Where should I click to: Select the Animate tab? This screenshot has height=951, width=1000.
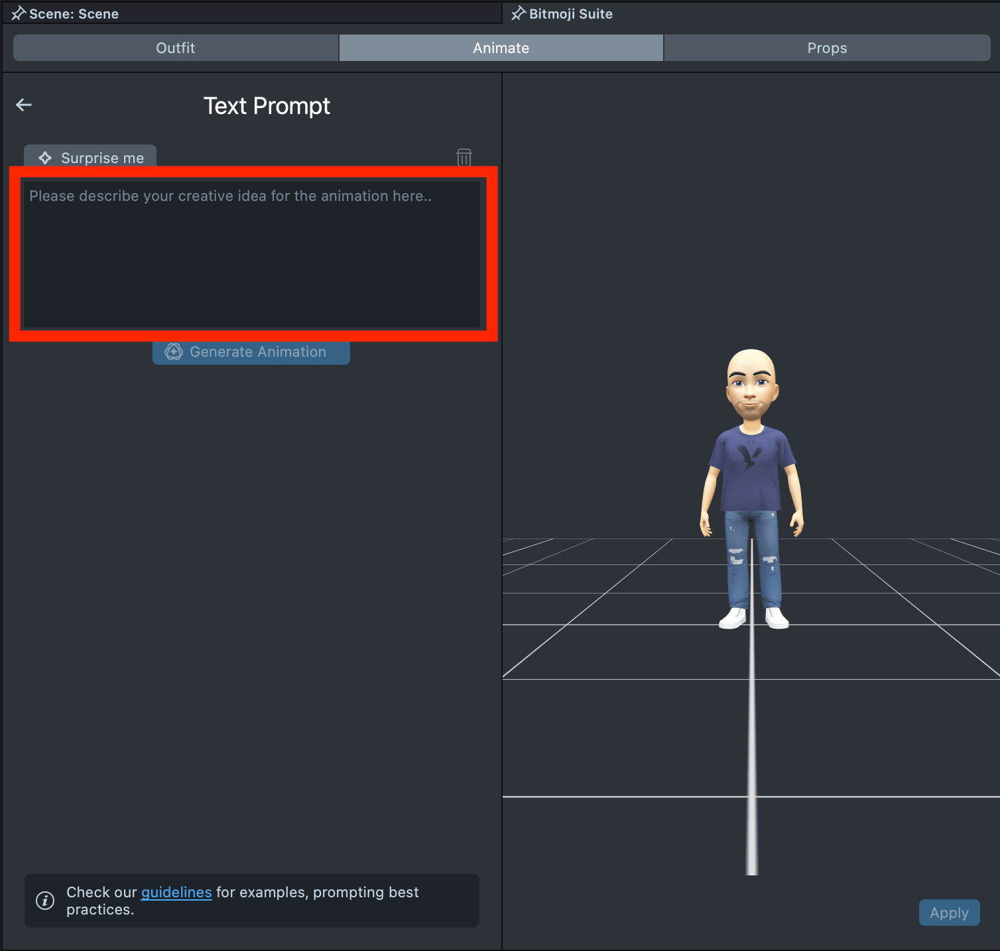501,48
